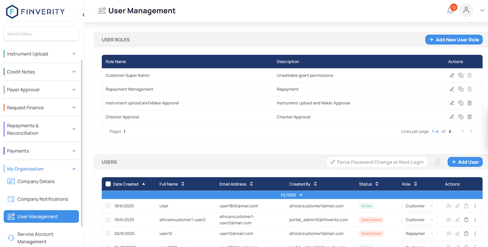Open Company Details in the sidebar
The height and width of the screenshot is (247, 488).
pyautogui.click(x=36, y=181)
